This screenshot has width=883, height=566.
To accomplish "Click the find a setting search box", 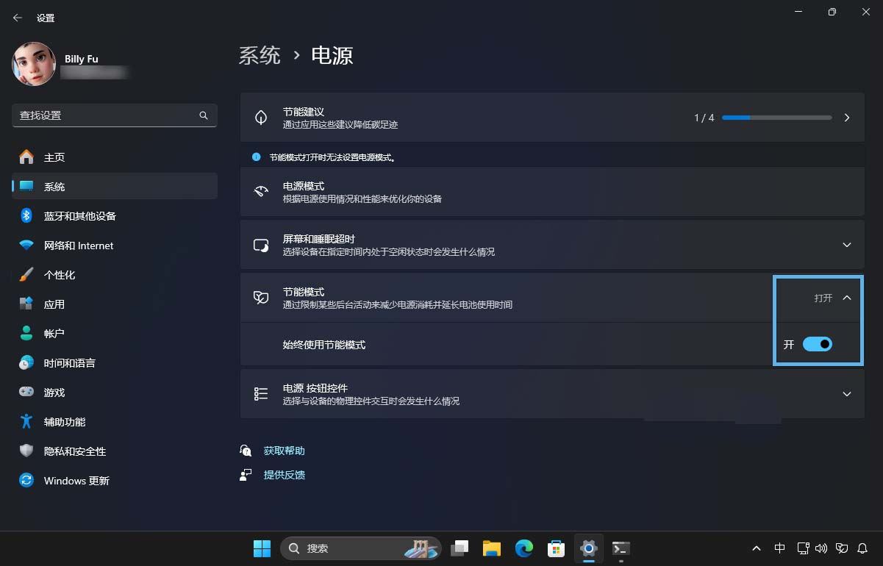I will [114, 115].
